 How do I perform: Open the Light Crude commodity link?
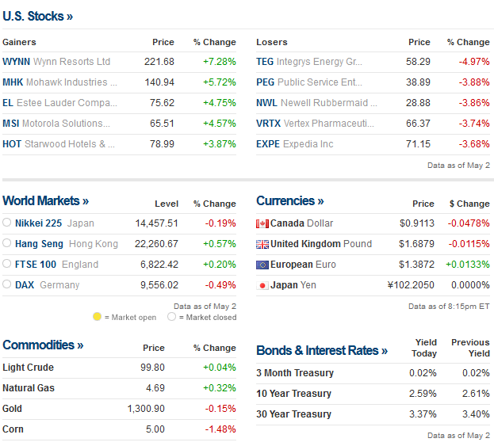pos(28,368)
